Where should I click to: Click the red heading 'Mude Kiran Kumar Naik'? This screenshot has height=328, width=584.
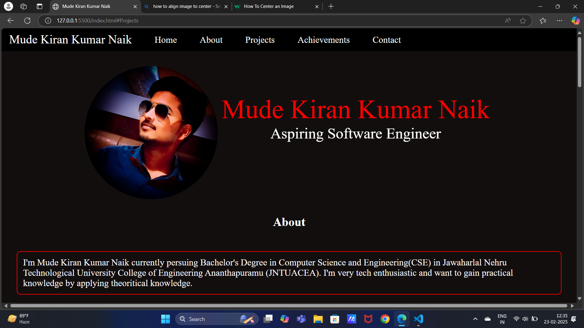[x=356, y=110]
